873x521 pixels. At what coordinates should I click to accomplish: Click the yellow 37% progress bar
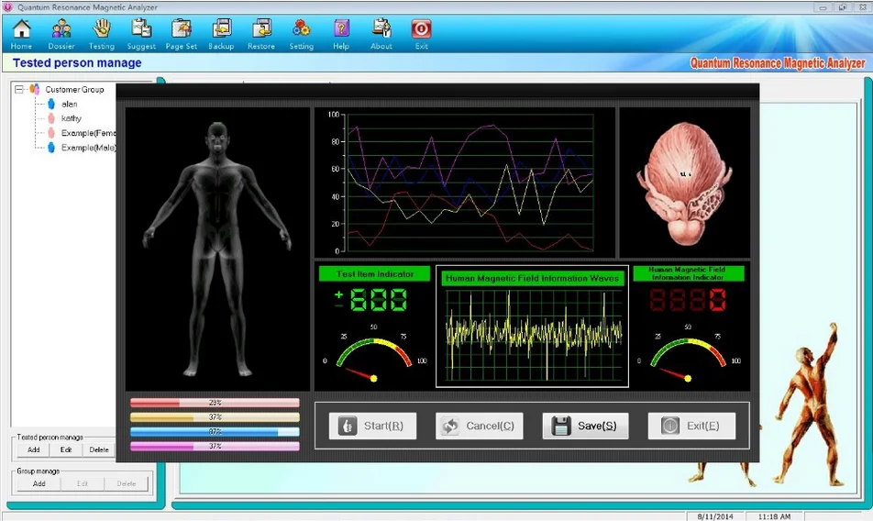[x=215, y=417]
